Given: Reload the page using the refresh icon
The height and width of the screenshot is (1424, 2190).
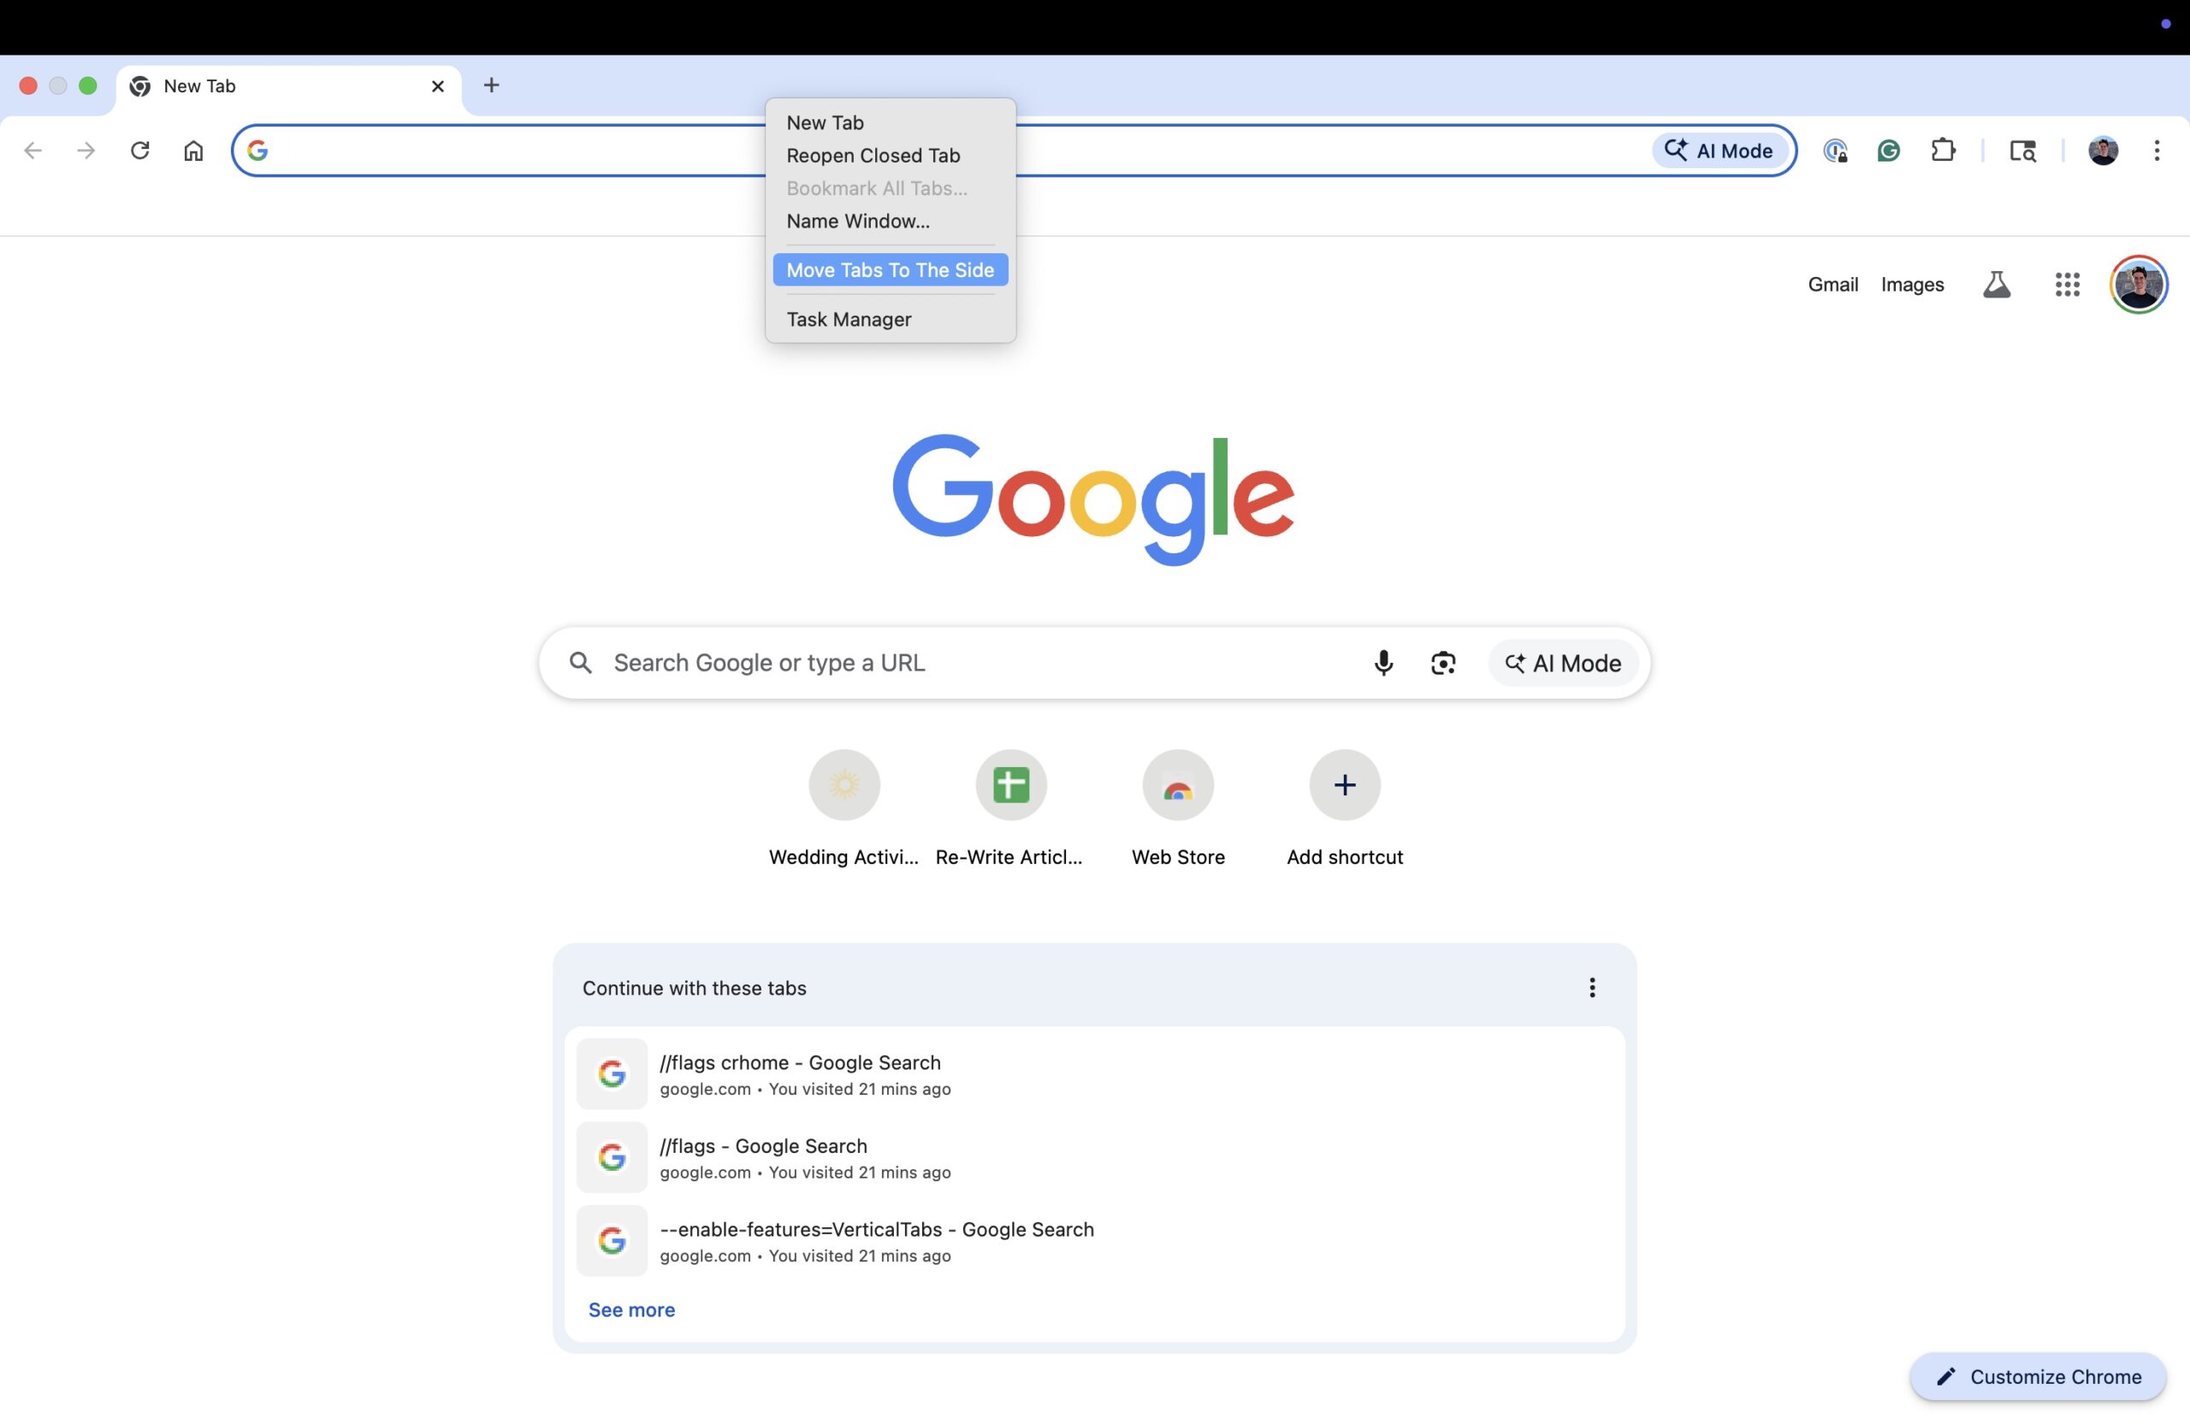Looking at the screenshot, I should 139,150.
